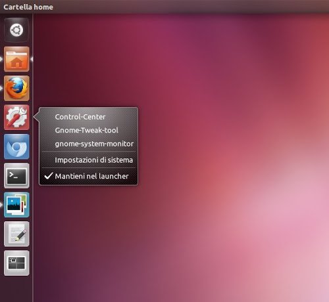This screenshot has height=302, width=329.
Task: Click the running-indicator arrow beside Home folder
Action: (1, 59)
